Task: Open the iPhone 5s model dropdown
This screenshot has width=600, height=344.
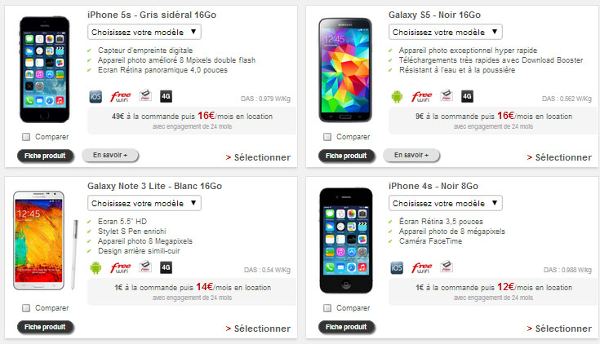Action: coord(144,32)
